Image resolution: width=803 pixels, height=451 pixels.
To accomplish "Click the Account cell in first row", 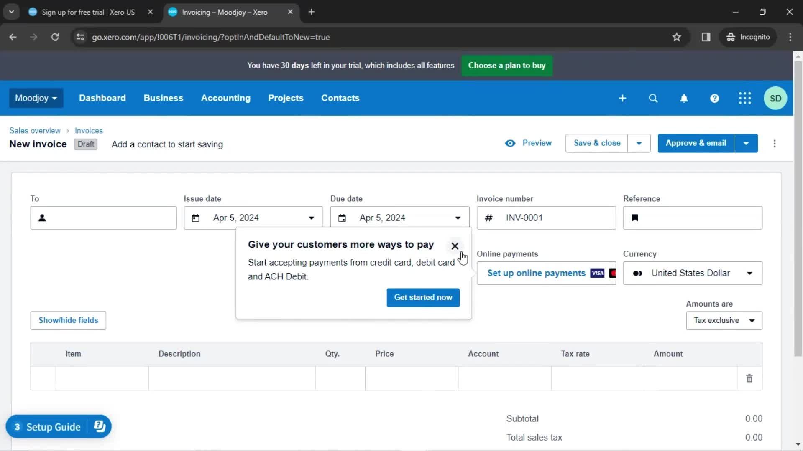I will pos(504,378).
